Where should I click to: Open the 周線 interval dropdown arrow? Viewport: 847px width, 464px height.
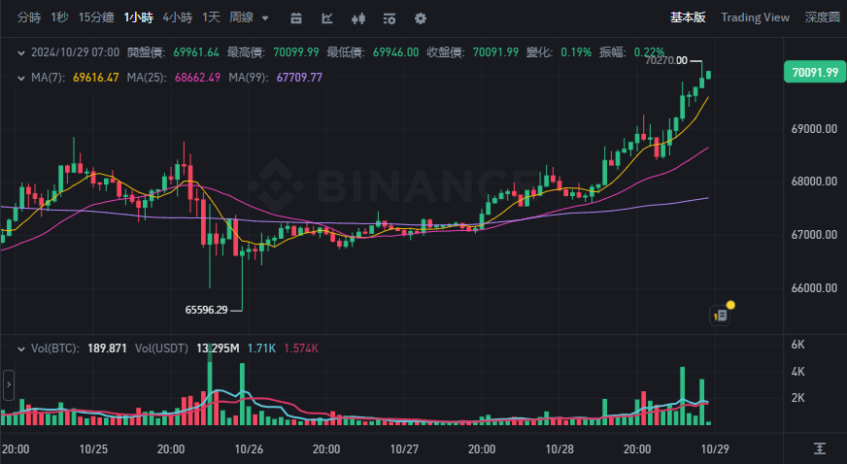pos(265,17)
